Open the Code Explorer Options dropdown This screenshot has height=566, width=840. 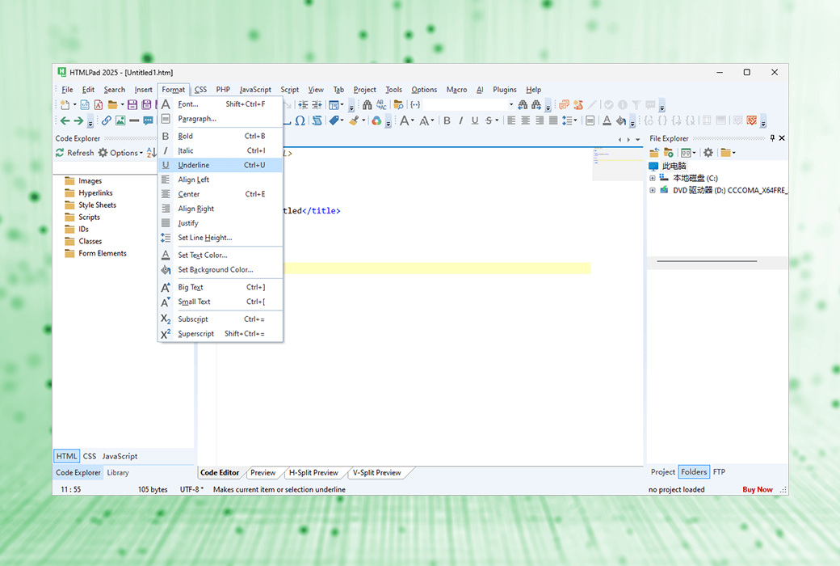point(120,153)
